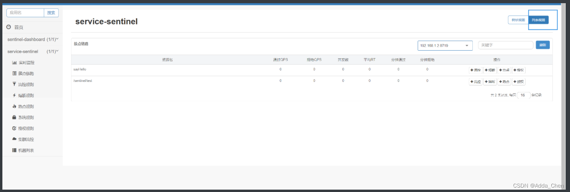570x192 pixels.
Task: Switch to 树状视图 tree view
Action: [x=518, y=20]
